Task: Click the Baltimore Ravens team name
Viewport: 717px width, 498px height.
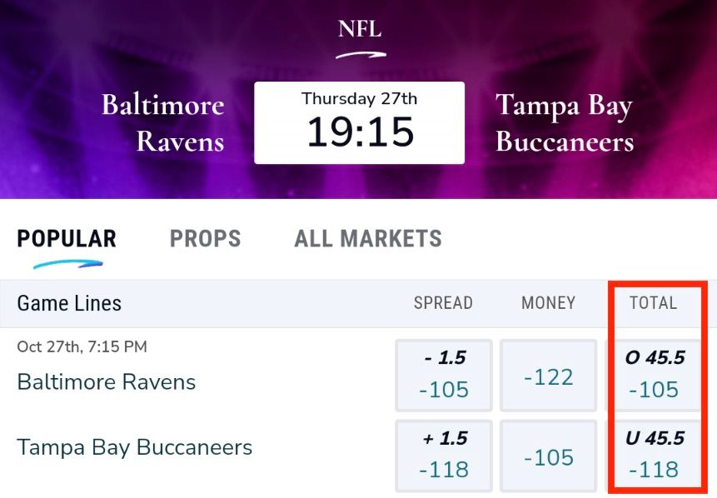Action: tap(106, 382)
